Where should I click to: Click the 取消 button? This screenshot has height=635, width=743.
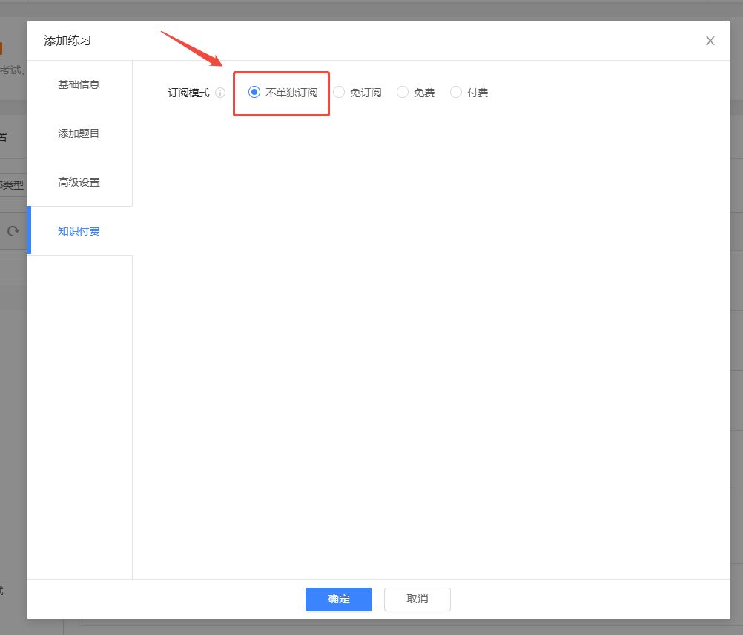[417, 599]
